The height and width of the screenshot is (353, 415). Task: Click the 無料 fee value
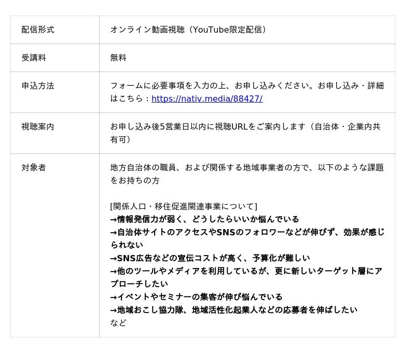point(118,58)
